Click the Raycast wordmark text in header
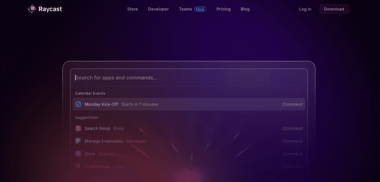 [x=50, y=9]
